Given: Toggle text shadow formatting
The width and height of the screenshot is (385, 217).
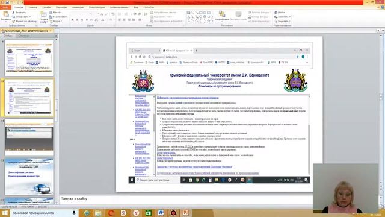Looking at the screenshot, I should [87, 20].
